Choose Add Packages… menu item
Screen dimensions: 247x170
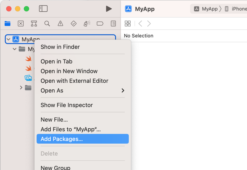tap(83, 139)
